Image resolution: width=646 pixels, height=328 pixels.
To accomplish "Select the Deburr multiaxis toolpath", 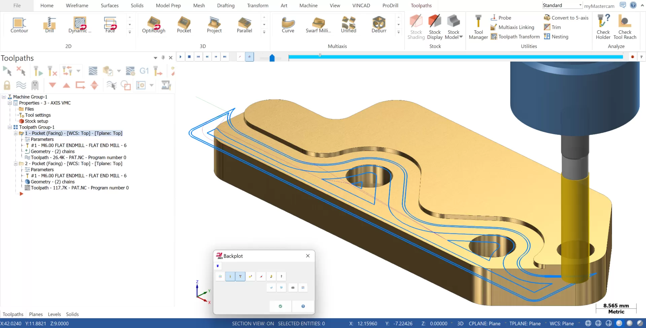I will 379,25.
